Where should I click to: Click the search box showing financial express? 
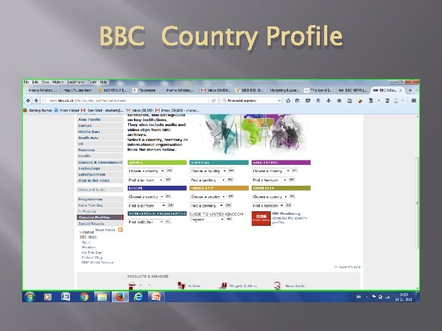pos(251,101)
